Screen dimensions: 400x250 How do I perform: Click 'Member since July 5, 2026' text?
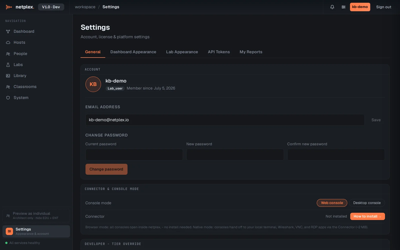tap(151, 88)
